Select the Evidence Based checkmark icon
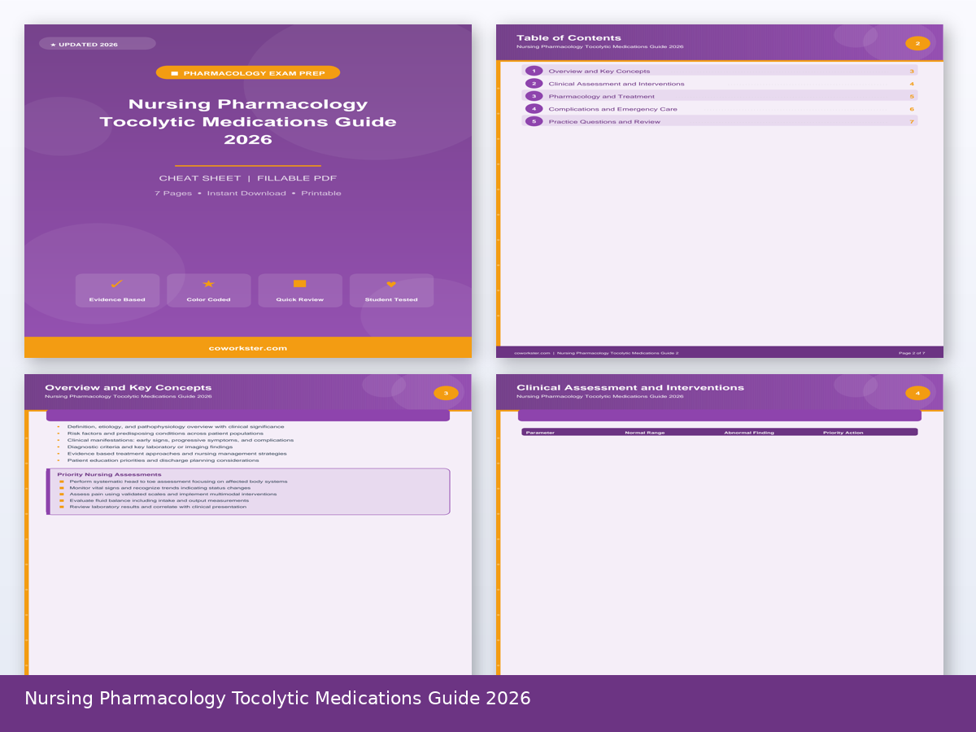Screen dimensions: 976x732 pyautogui.click(x=117, y=285)
